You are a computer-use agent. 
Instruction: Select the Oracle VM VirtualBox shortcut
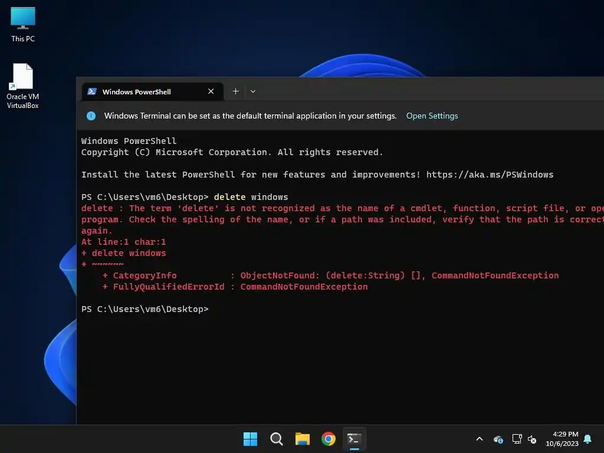point(23,86)
